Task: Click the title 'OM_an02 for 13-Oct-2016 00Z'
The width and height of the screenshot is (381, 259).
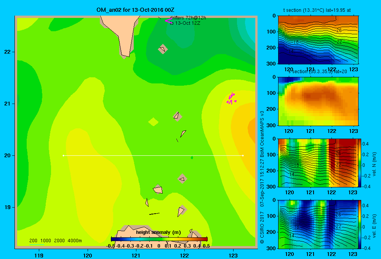Action: point(135,10)
